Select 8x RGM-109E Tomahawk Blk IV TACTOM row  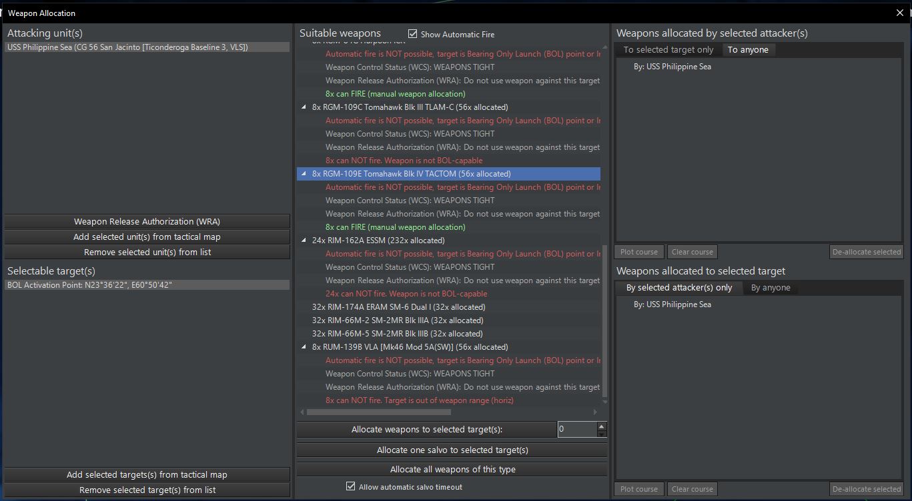click(448, 174)
